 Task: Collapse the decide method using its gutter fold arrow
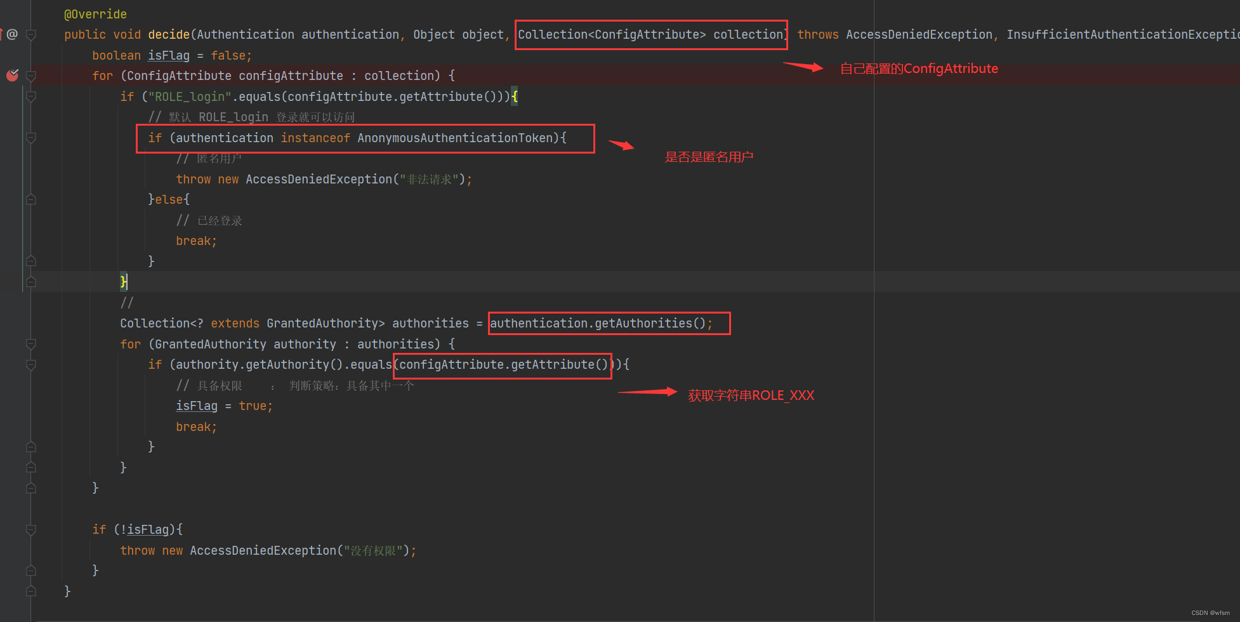[30, 34]
